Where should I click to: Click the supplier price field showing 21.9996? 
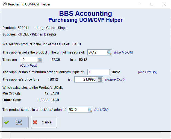coord(85,79)
